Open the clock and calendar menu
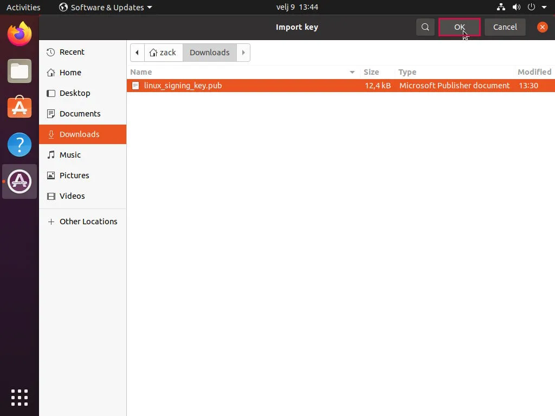Image resolution: width=555 pixels, height=416 pixels. [x=297, y=7]
